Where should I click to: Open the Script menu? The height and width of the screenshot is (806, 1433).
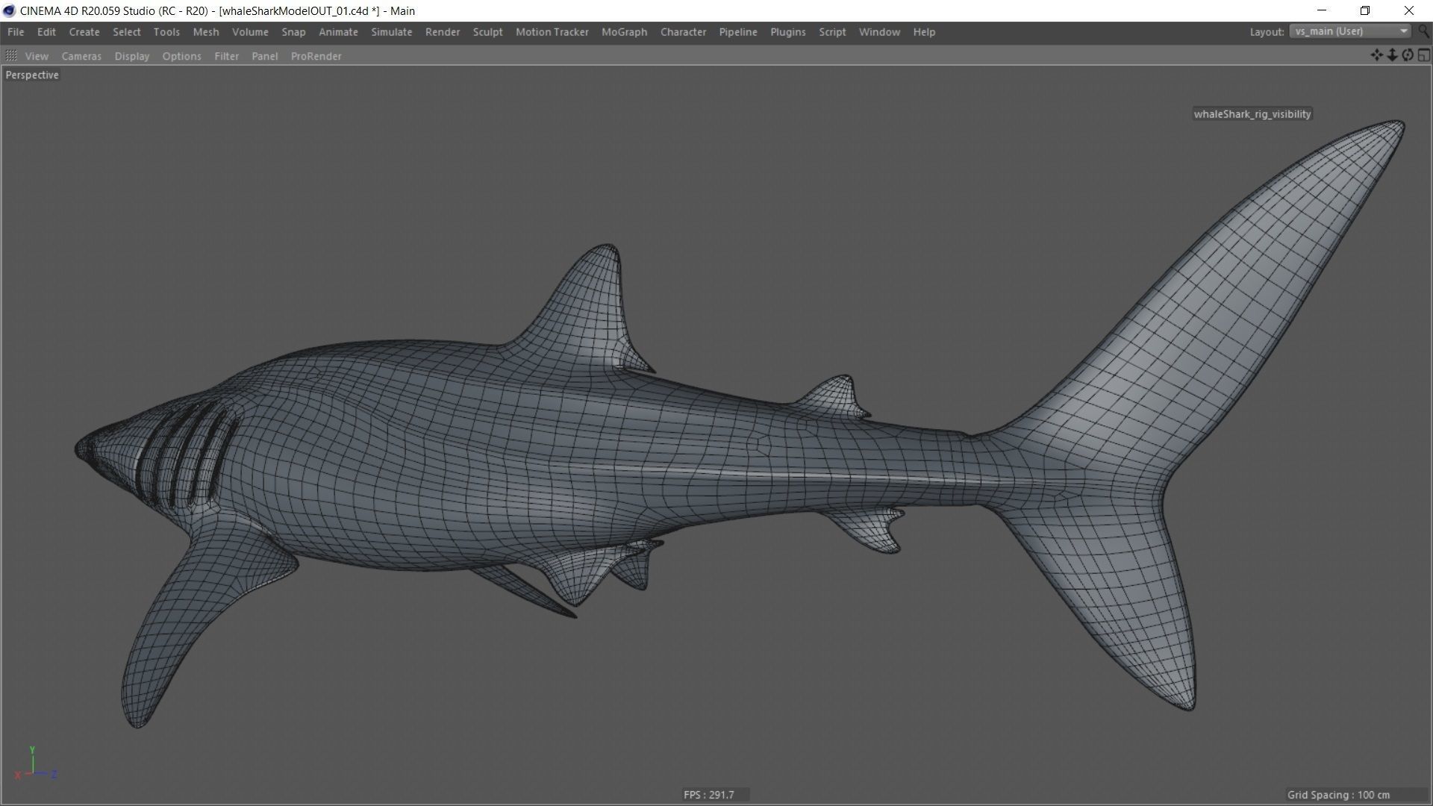832,32
